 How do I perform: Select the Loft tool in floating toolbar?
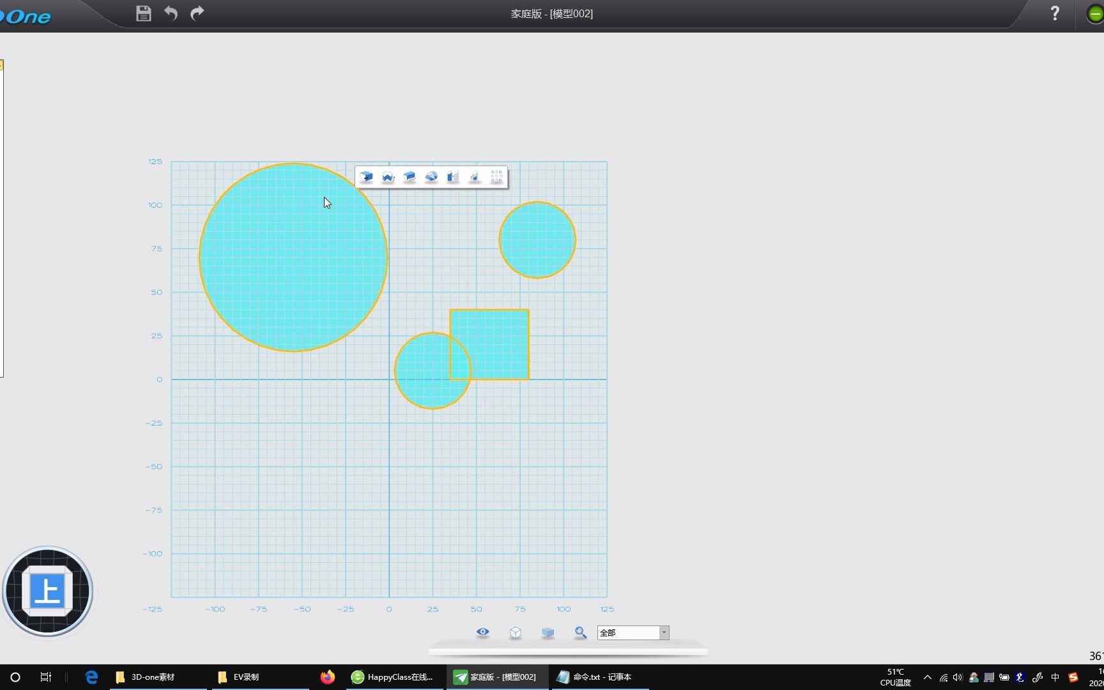[x=431, y=177]
